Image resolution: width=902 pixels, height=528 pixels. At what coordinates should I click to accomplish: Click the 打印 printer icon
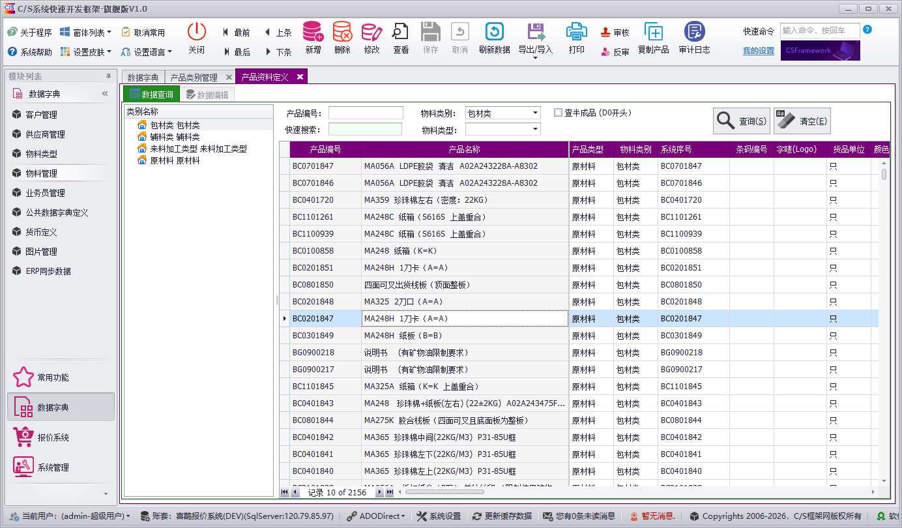click(x=576, y=31)
